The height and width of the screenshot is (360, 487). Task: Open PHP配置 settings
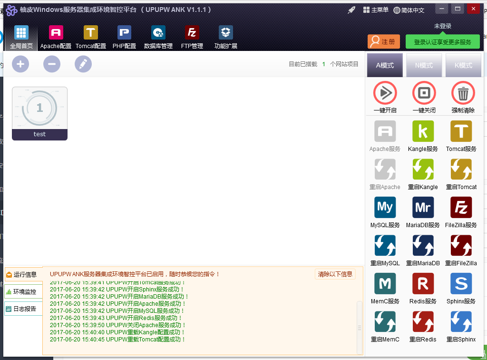[124, 37]
